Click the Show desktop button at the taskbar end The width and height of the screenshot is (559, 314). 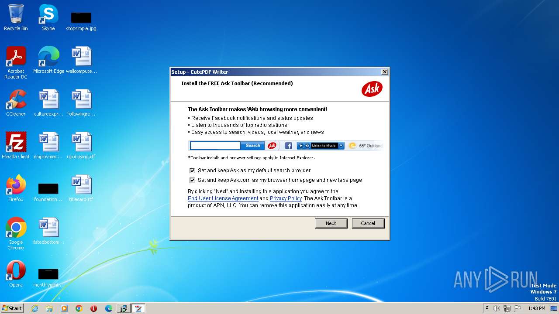click(x=555, y=308)
